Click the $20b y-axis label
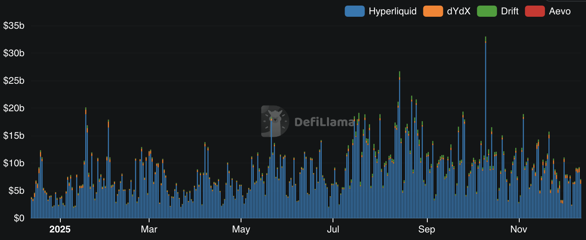The width and height of the screenshot is (586, 240). point(14,108)
